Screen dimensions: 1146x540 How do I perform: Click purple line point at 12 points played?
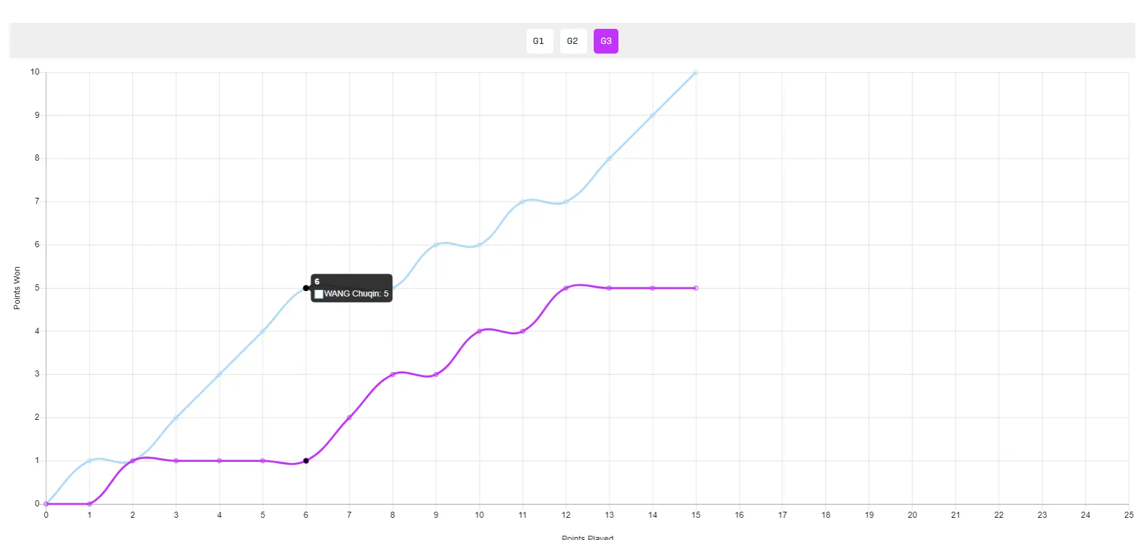coord(565,288)
